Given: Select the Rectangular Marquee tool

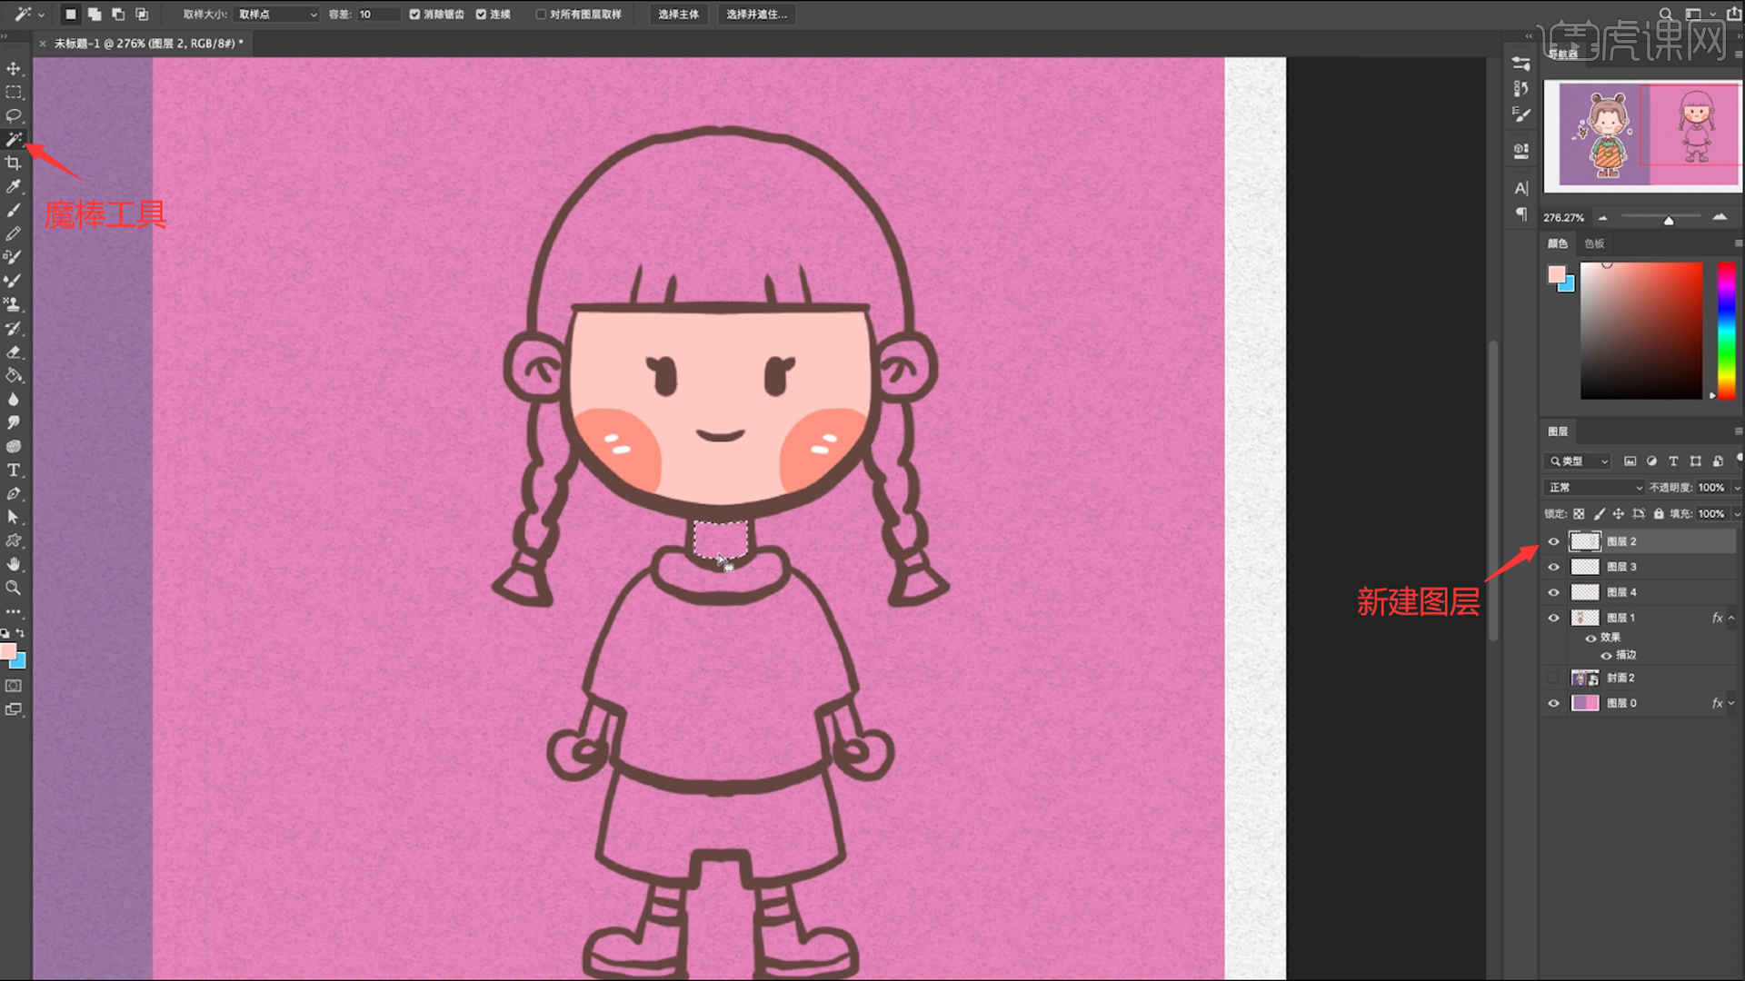Looking at the screenshot, I should [14, 93].
